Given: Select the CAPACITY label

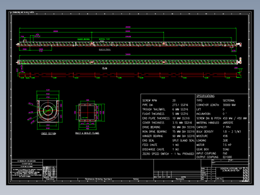Looking at the screenshot, I should pos(201,127).
